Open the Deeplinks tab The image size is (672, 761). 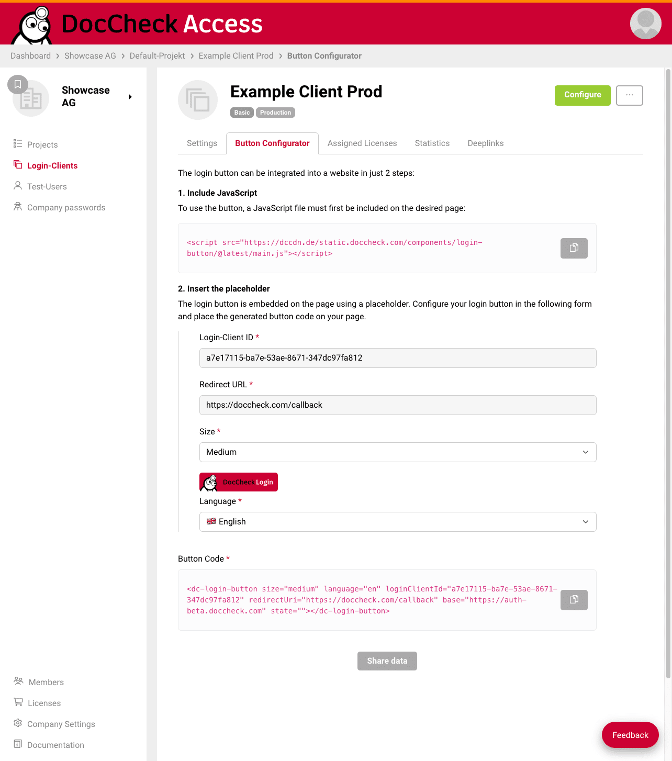[x=485, y=143]
